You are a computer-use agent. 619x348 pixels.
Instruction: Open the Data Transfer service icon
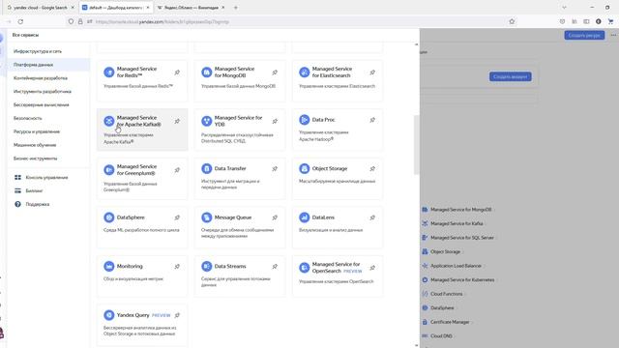206,168
